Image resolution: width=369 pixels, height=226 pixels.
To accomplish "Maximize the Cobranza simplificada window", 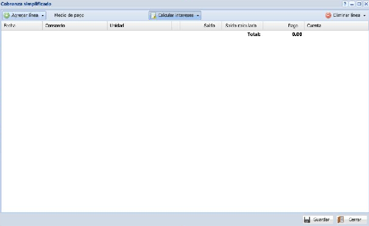I will (x=359, y=4).
